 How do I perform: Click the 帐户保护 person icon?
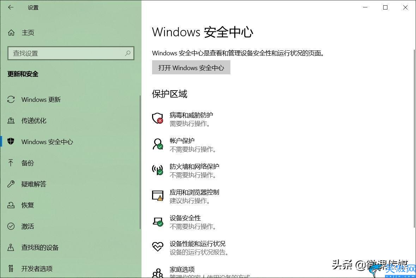point(158,144)
